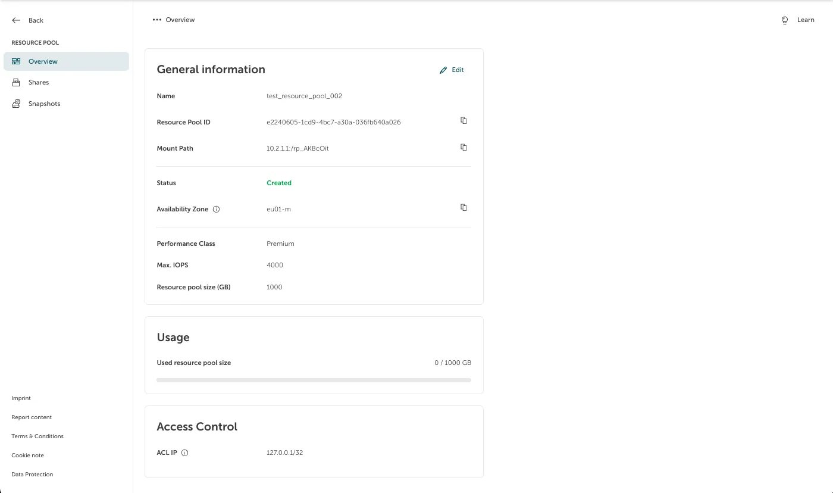Image resolution: width=833 pixels, height=493 pixels.
Task: Open the Terms & Conditions link
Action: click(x=37, y=436)
